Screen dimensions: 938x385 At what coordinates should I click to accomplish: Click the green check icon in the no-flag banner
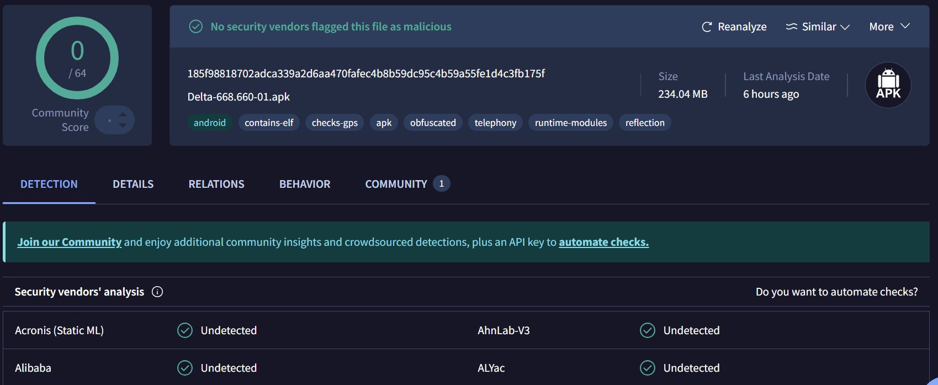pos(196,27)
